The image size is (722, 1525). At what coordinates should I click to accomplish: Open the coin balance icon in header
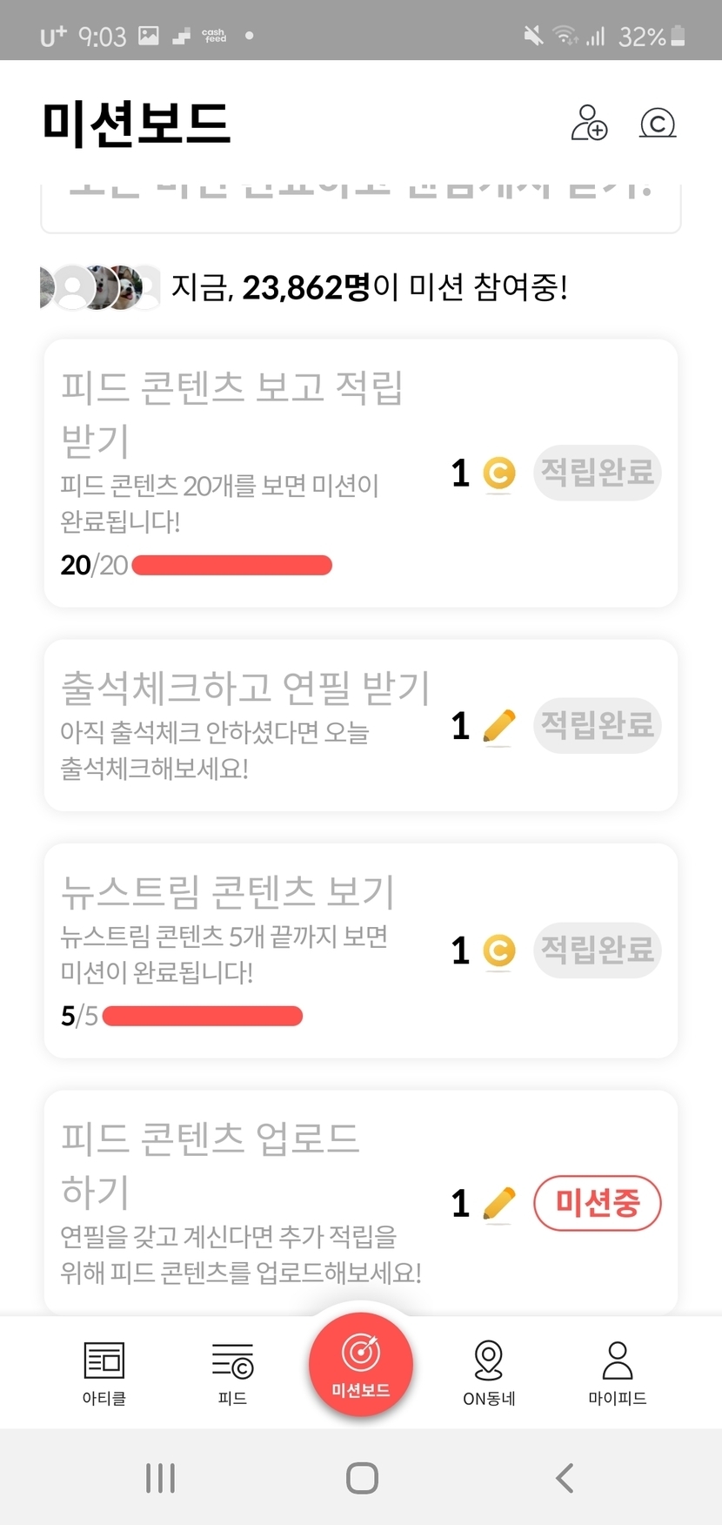click(x=658, y=123)
